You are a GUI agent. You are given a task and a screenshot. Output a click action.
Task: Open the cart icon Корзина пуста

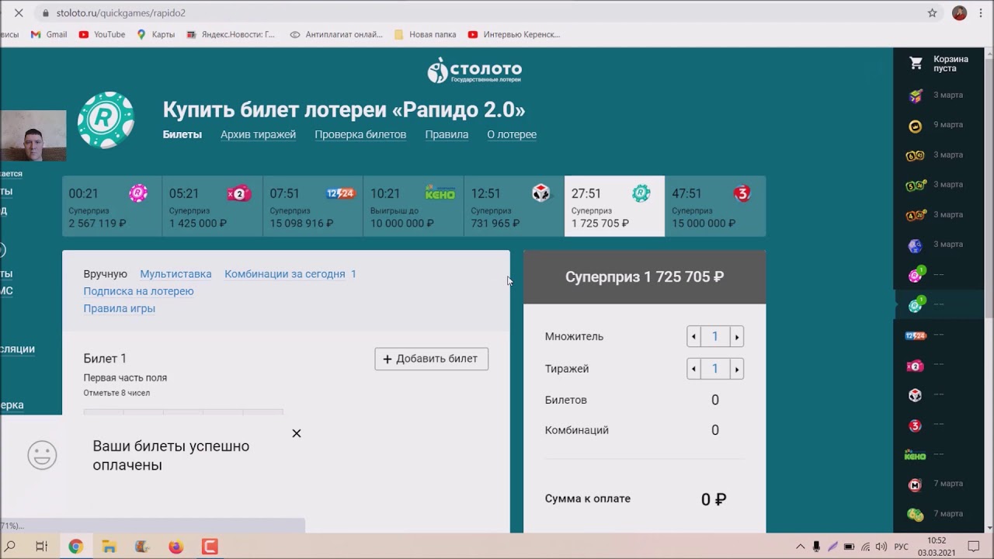coord(916,63)
